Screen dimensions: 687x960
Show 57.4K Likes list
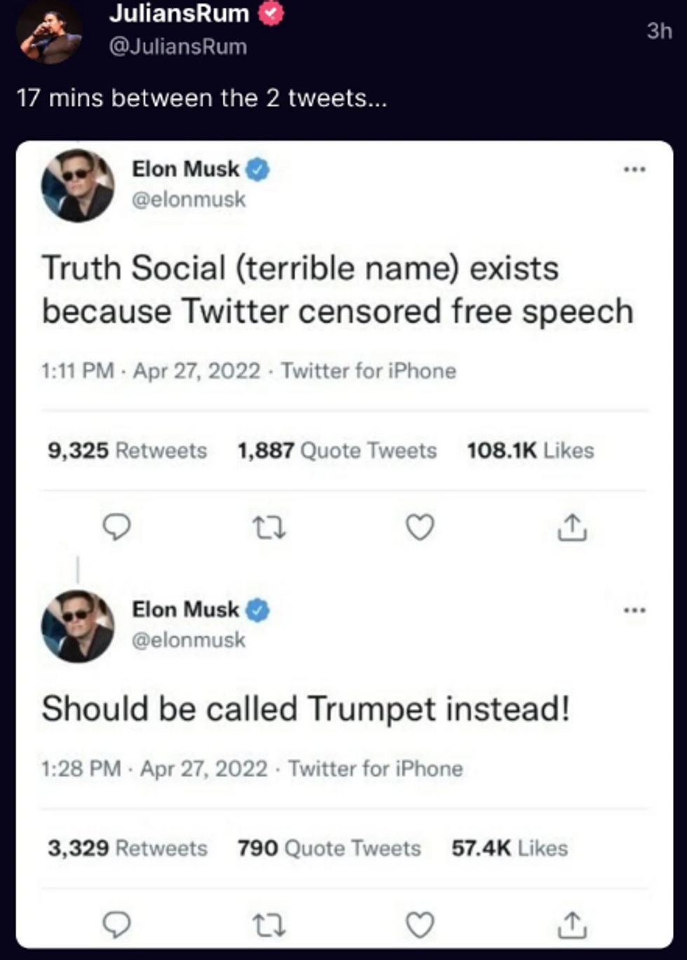tap(510, 848)
